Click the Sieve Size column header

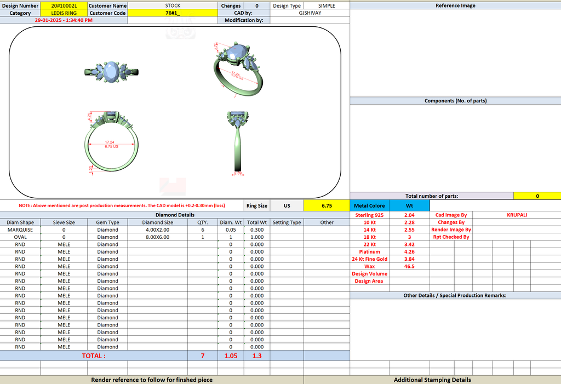click(x=64, y=222)
